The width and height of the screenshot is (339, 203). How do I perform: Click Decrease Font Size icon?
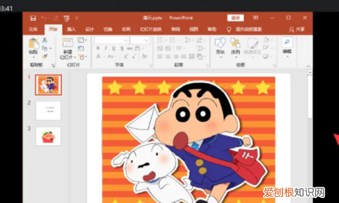coord(134,56)
